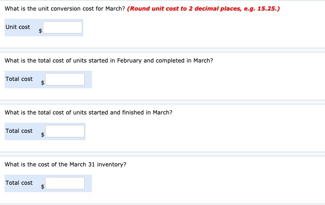The image size is (325, 205).
Task: Click 'Total cost' label for March 31 inventory
Action: pos(19,183)
